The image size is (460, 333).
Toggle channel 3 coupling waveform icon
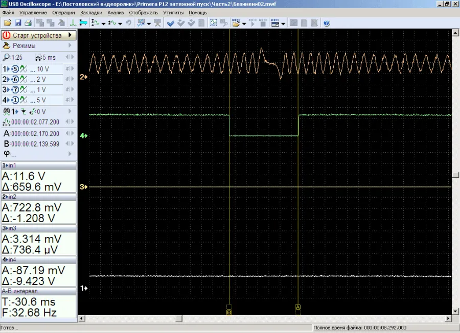(24, 90)
